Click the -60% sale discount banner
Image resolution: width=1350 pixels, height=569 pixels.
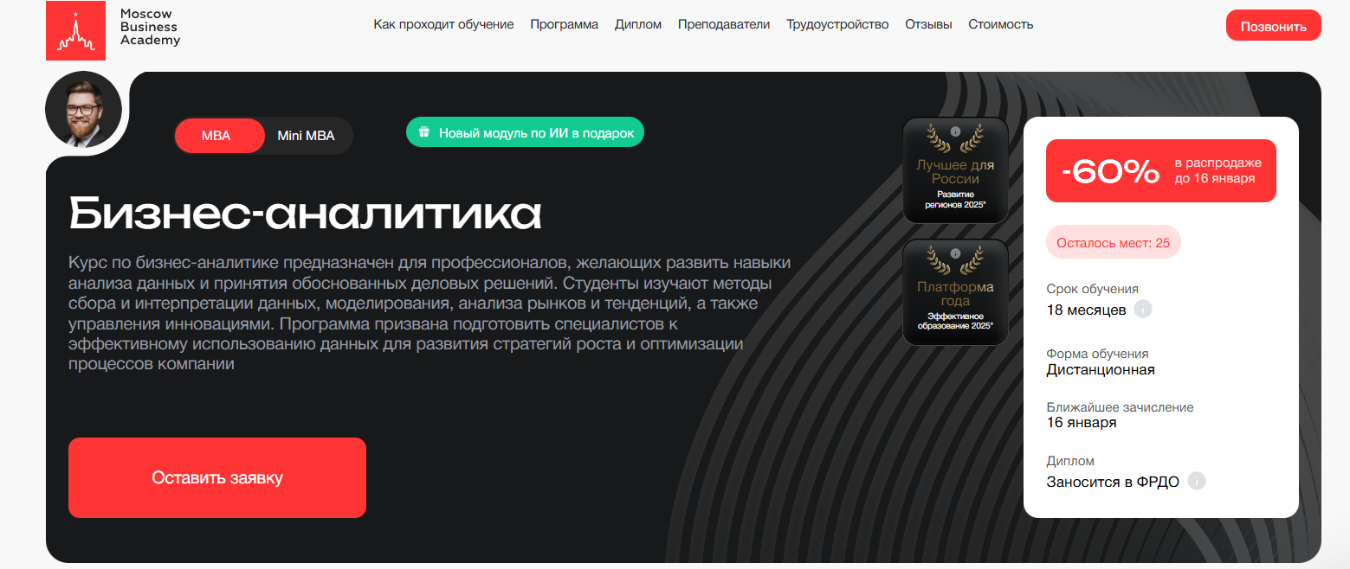1160,170
